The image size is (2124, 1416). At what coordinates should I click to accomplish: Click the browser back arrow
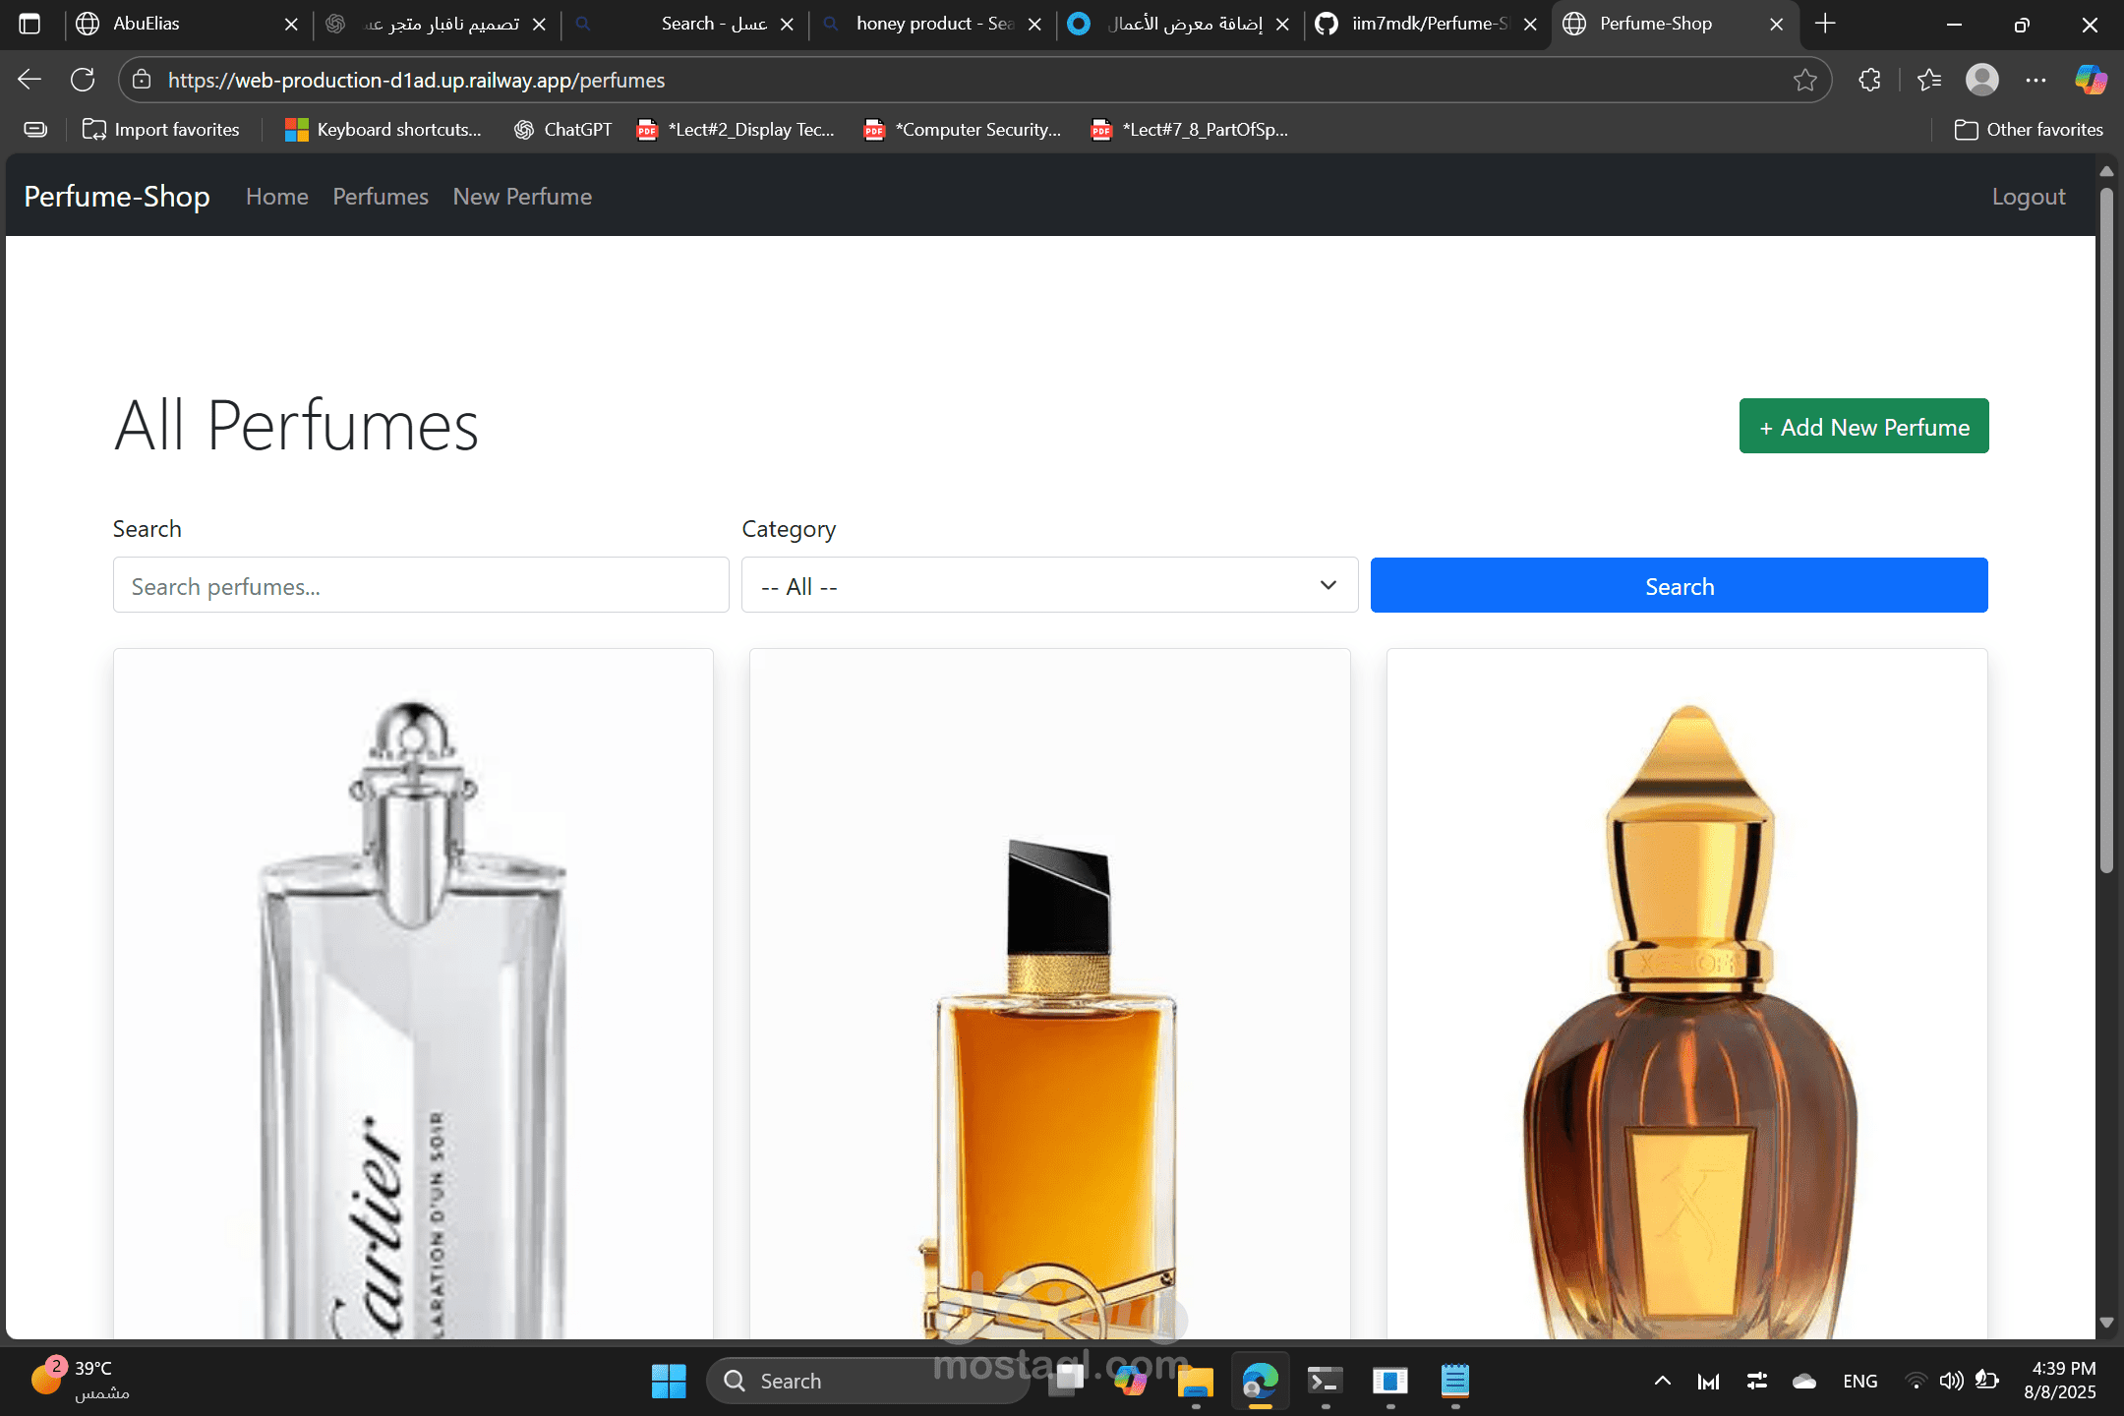[29, 80]
